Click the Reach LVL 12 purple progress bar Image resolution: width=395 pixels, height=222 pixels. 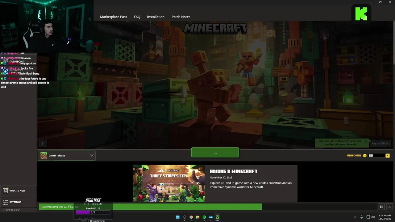coord(93,212)
